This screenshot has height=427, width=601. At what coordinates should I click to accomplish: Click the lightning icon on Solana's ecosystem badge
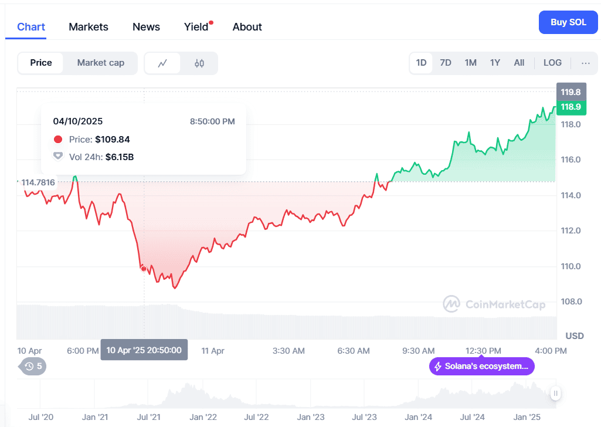[438, 366]
